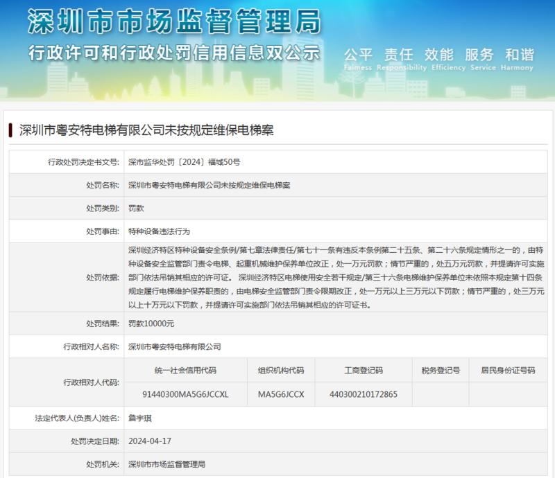Image resolution: width=555 pixels, height=478 pixels.
Task: Click the 税务登记号 column header
Action: (x=441, y=371)
